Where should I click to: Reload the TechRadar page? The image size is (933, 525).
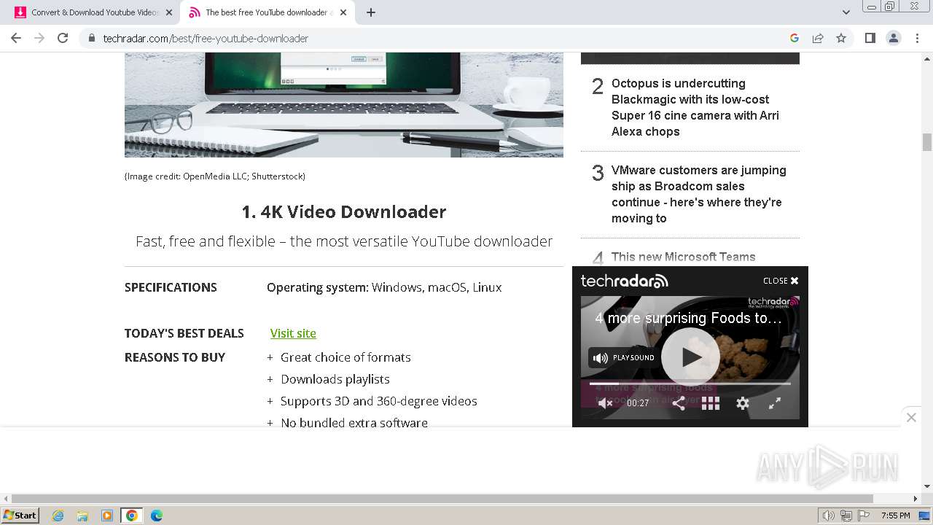coord(63,38)
